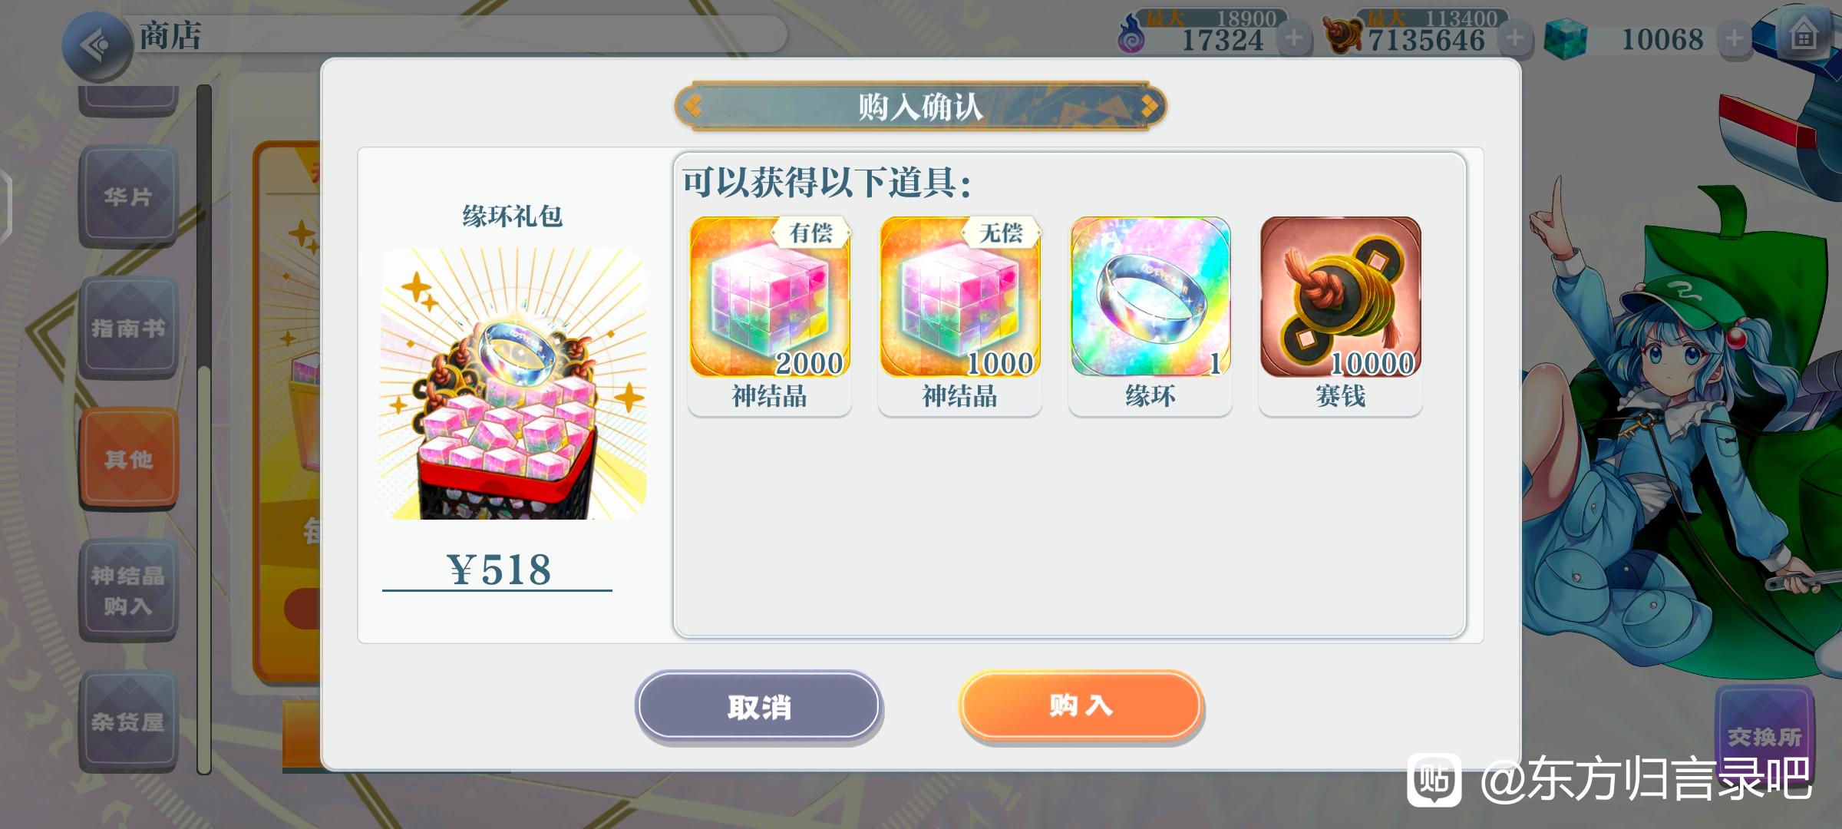Image resolution: width=1842 pixels, height=829 pixels.
Task: Select the 其他 shop tab
Action: click(128, 459)
